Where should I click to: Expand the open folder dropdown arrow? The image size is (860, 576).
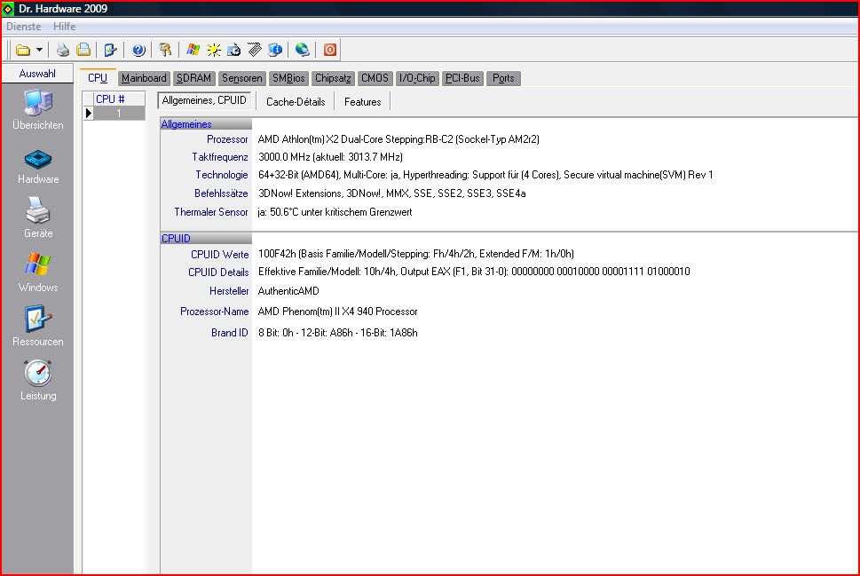click(x=39, y=50)
